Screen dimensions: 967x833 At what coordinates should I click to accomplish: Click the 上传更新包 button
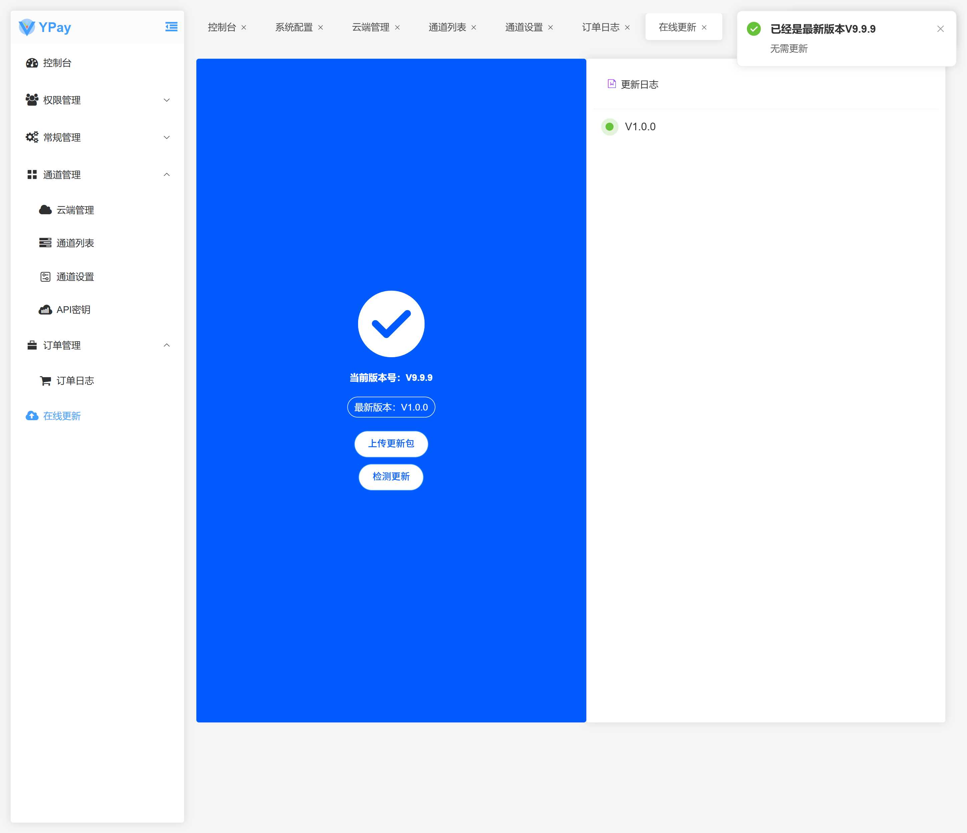point(391,443)
